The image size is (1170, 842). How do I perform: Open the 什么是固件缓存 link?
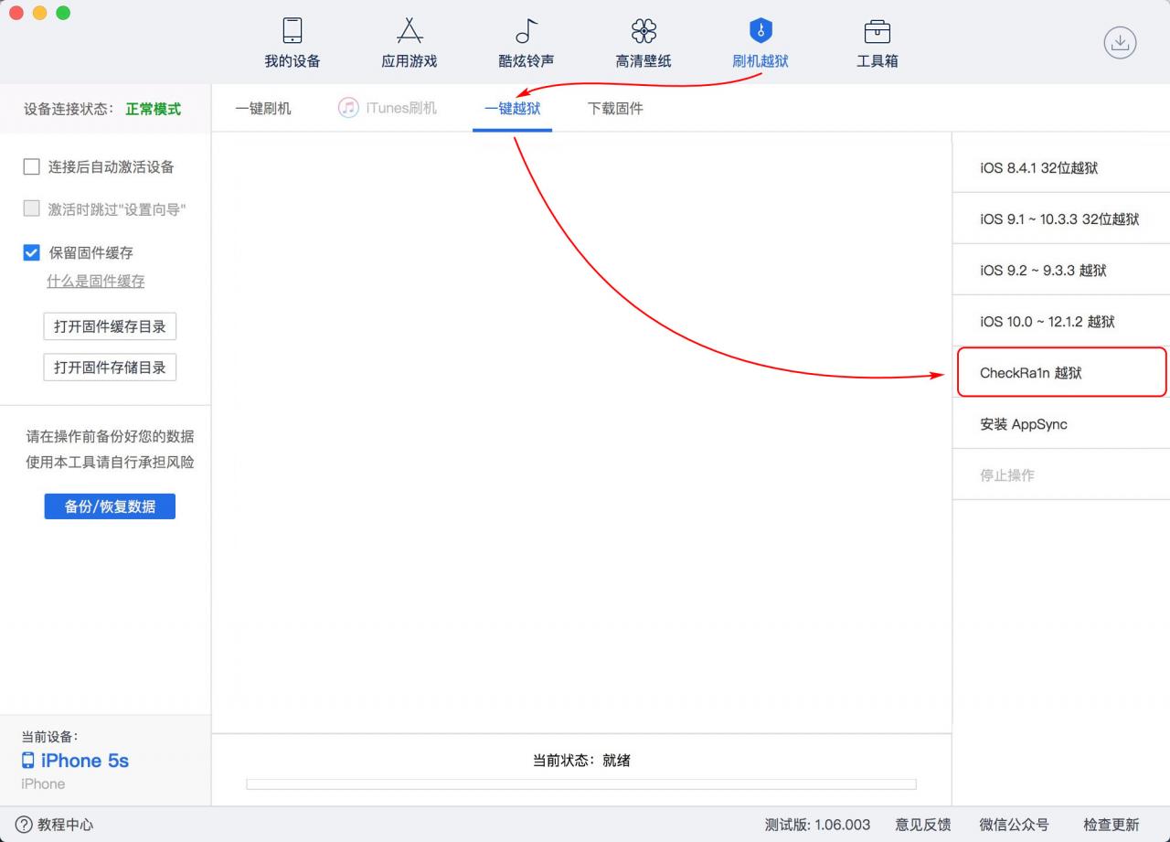click(x=96, y=281)
